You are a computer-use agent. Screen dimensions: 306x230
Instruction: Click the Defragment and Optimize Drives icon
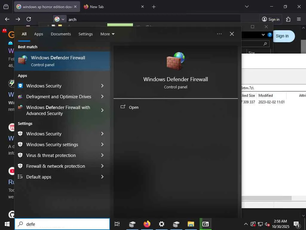[x=20, y=97]
